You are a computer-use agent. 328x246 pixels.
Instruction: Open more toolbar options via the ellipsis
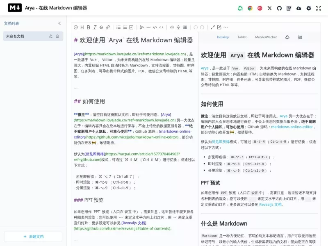[225, 27]
